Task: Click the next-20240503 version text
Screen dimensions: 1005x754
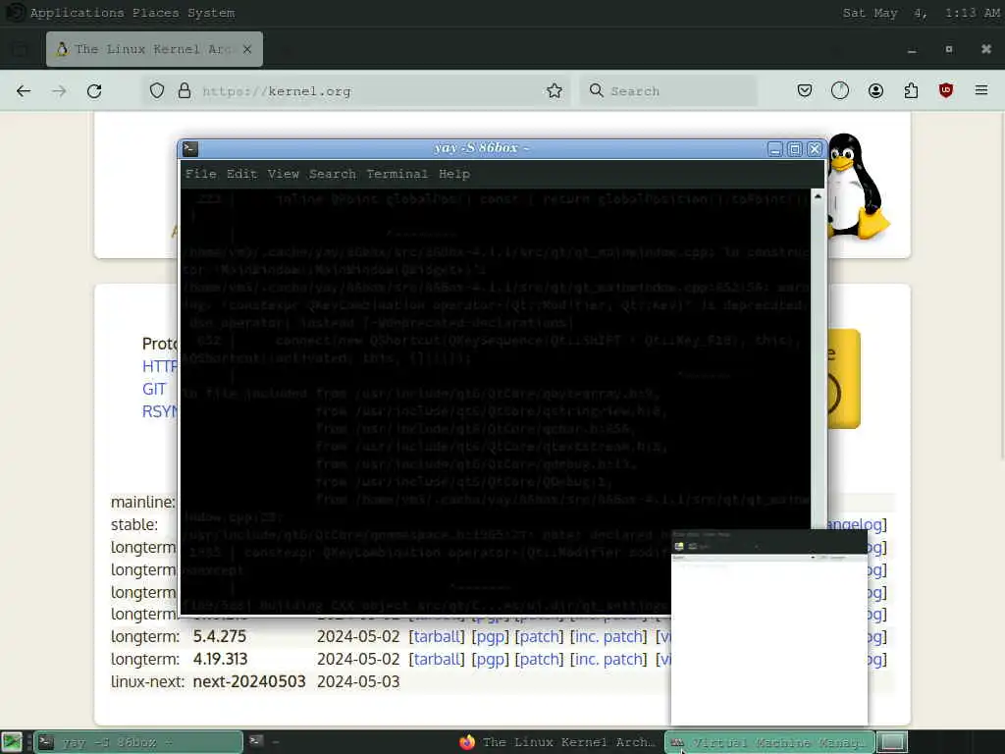Action: coord(249,681)
